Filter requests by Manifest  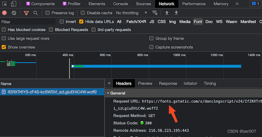(248, 21)
